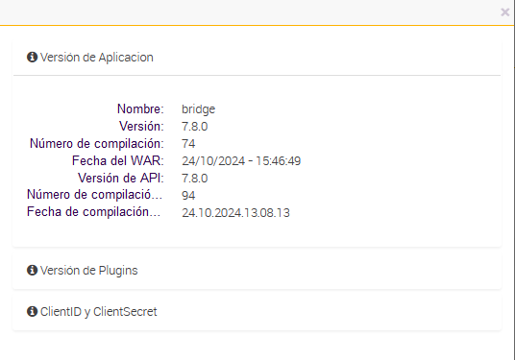The image size is (515, 360).
Task: Select WAR date 24/10/2024 - 15:46:49
Action: tap(241, 161)
